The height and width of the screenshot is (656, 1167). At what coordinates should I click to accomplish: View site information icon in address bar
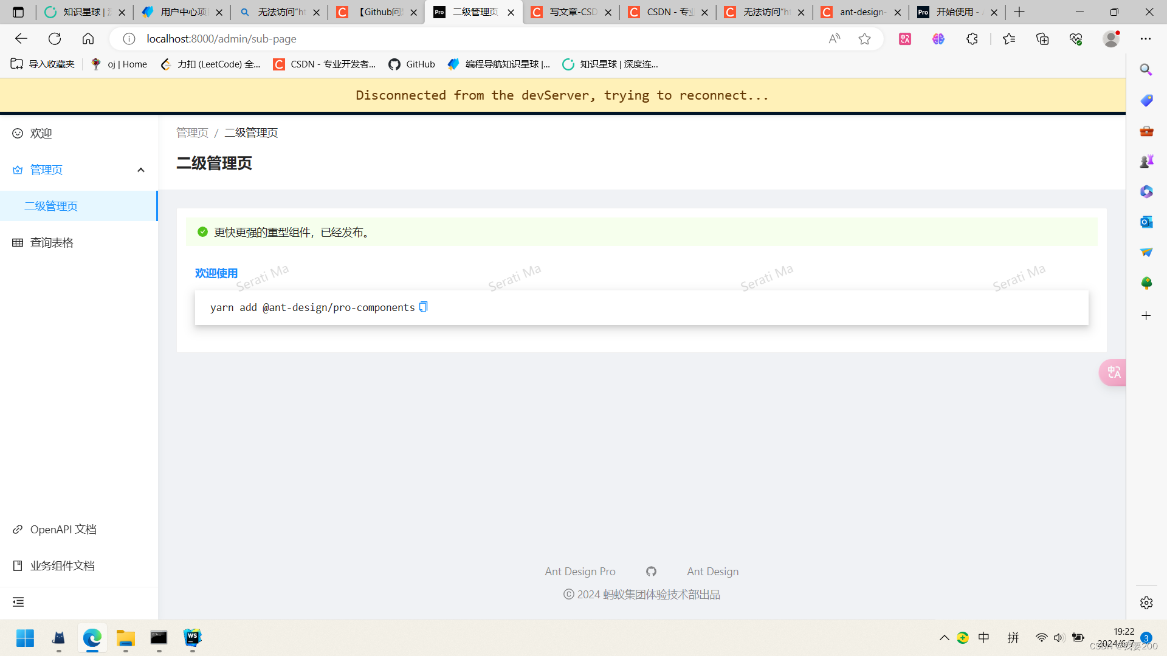[x=129, y=39]
